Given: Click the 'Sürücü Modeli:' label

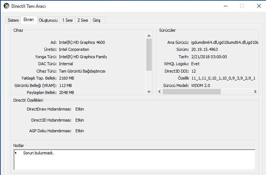Looking at the screenshot, I should [x=176, y=85].
